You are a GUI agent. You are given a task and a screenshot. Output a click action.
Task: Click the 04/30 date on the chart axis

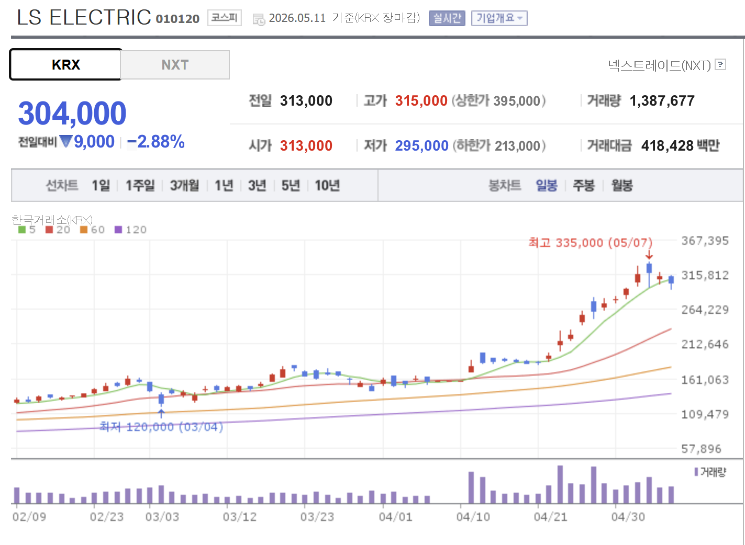[628, 517]
